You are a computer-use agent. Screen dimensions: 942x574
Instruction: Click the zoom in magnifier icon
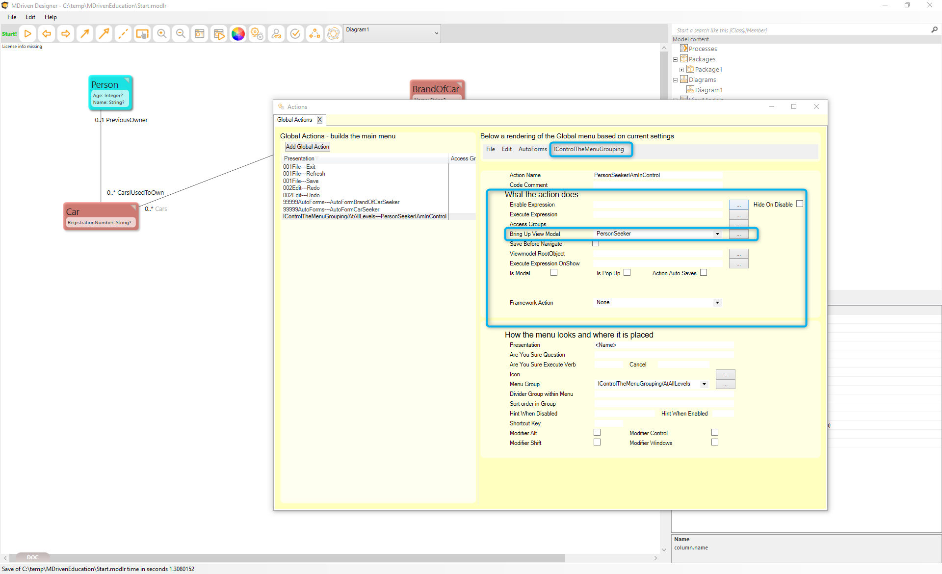161,34
